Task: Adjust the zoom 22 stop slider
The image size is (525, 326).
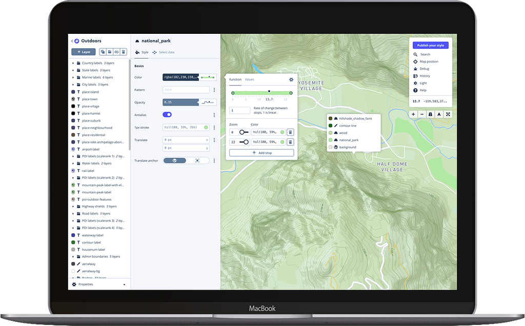Action: pyautogui.click(x=244, y=142)
